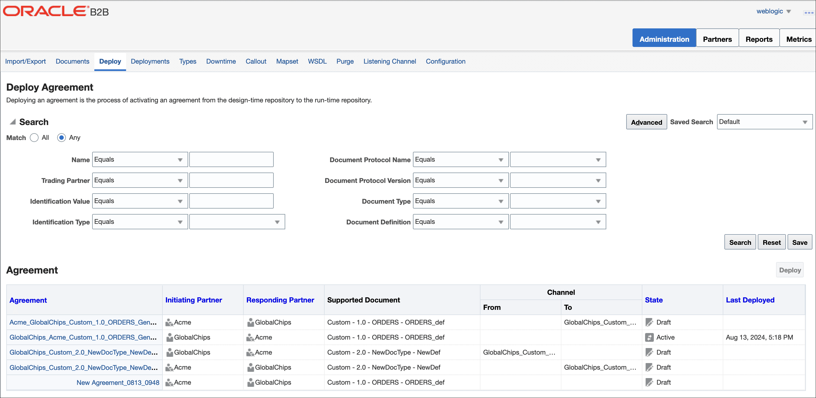Open Document Protocol Name value dropdown

(558, 160)
